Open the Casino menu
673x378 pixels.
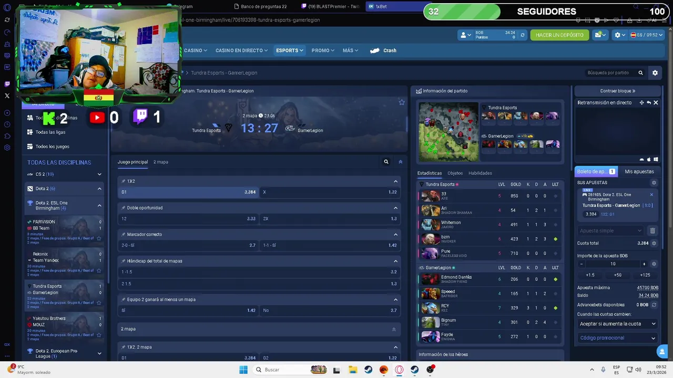195,50
